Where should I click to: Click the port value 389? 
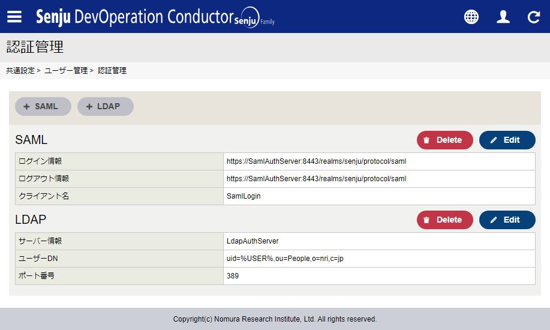[233, 275]
